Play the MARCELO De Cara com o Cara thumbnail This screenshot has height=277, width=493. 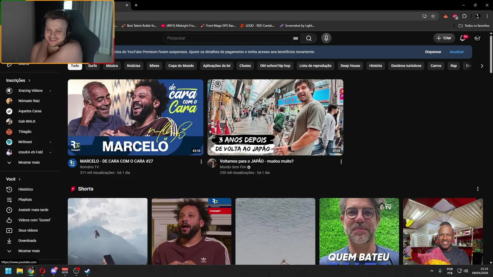pos(136,117)
